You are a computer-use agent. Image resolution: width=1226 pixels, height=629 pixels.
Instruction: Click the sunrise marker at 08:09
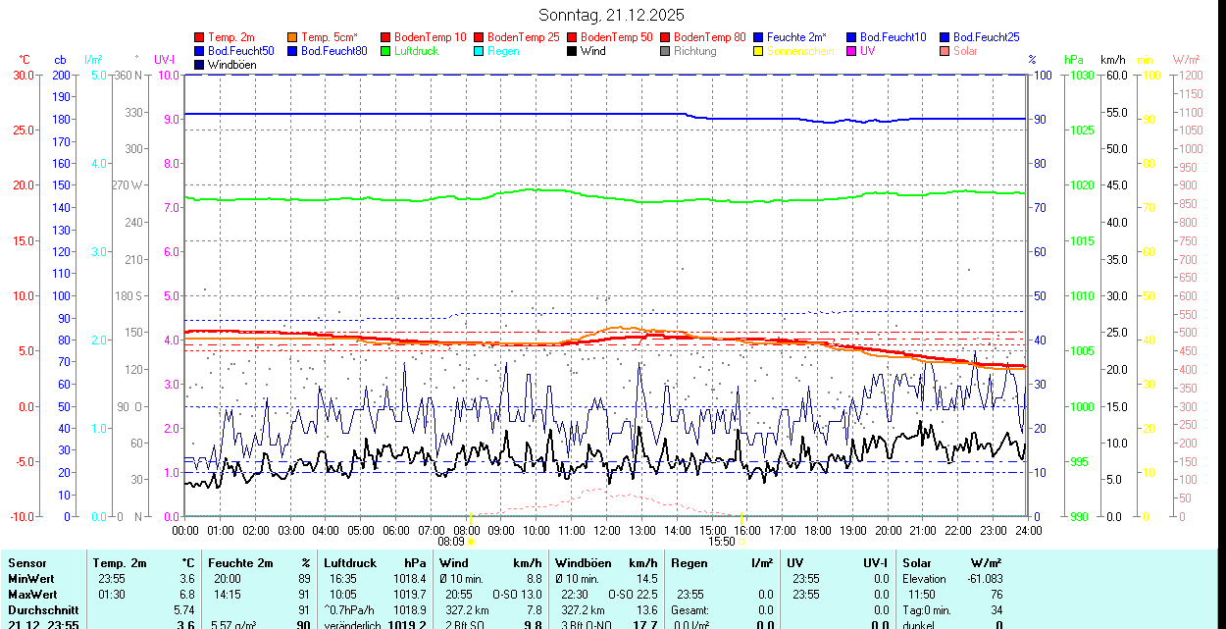[472, 541]
